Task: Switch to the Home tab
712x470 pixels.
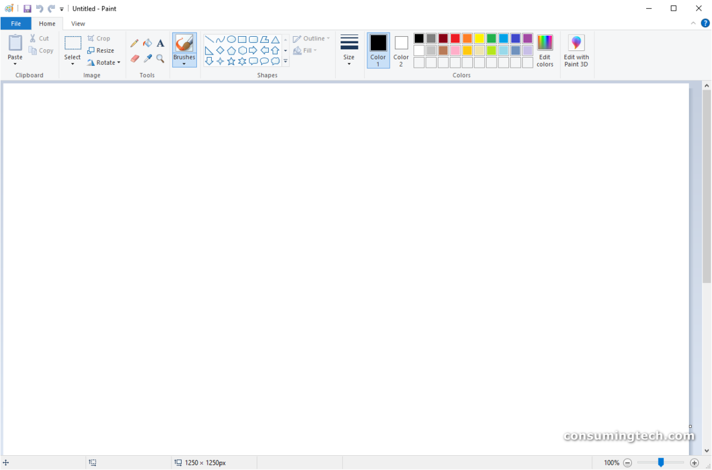Action: click(x=47, y=24)
